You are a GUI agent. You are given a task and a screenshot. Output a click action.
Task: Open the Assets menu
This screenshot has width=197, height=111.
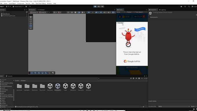(x=6, y=3)
